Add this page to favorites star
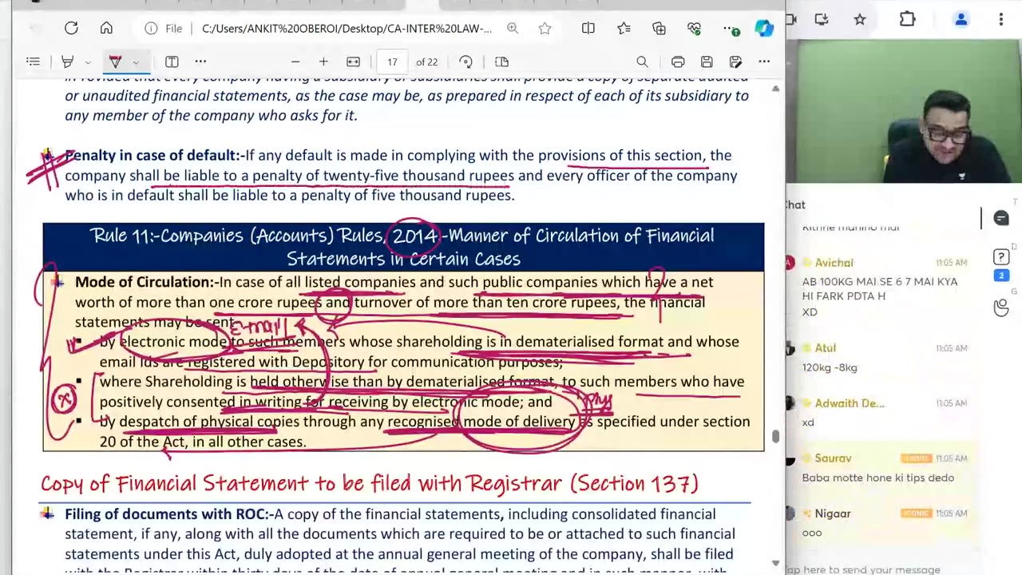This screenshot has width=1022, height=575. click(545, 29)
